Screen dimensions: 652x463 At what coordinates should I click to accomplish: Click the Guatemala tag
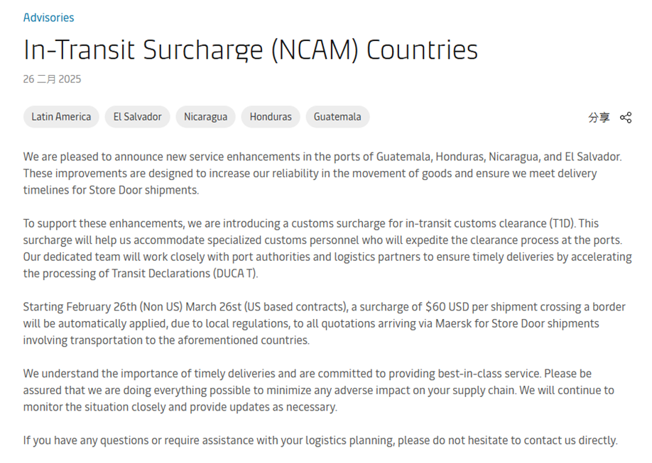(337, 117)
